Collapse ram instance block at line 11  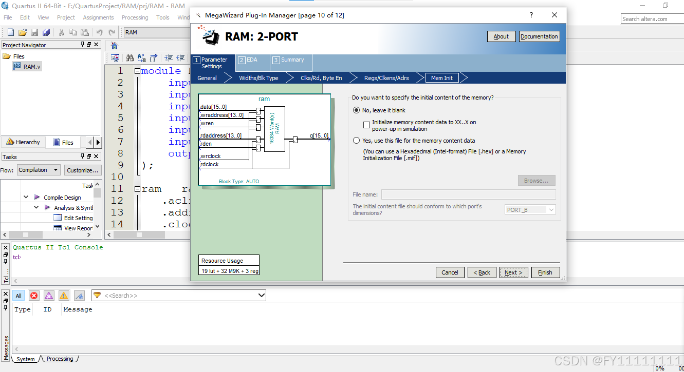(x=138, y=189)
